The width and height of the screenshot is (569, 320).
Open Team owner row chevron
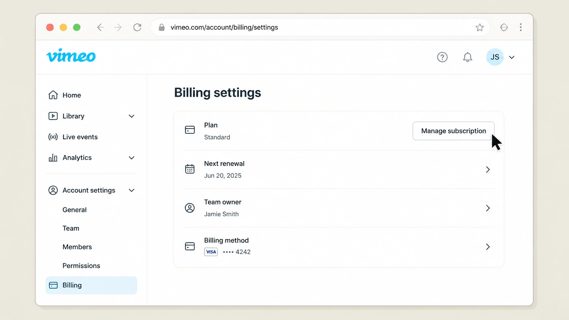coord(488,208)
